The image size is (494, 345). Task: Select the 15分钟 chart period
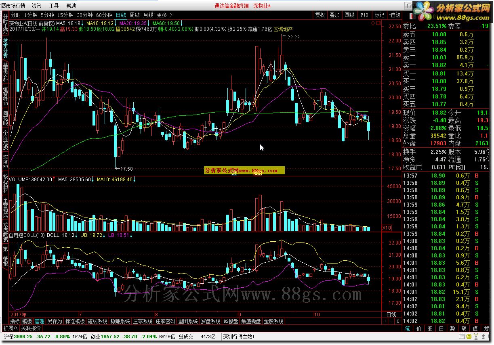(x=65, y=15)
